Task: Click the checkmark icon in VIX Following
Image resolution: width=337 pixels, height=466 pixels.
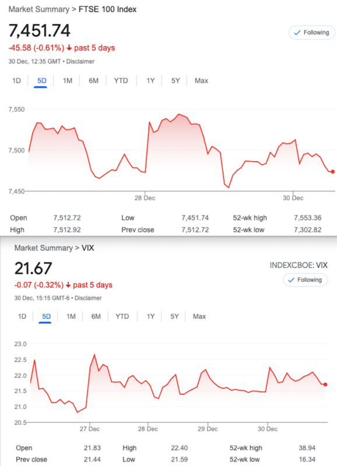Action: [291, 280]
